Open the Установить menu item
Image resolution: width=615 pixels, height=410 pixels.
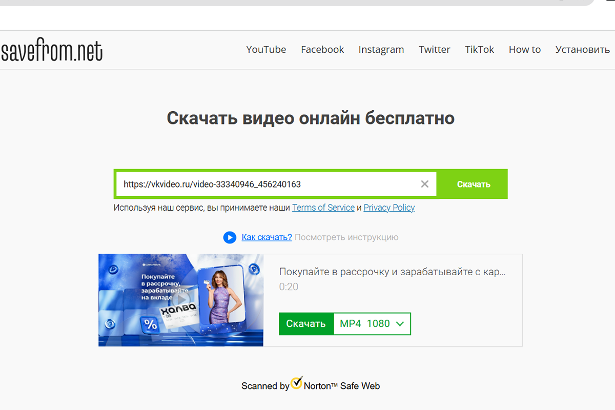coord(583,50)
